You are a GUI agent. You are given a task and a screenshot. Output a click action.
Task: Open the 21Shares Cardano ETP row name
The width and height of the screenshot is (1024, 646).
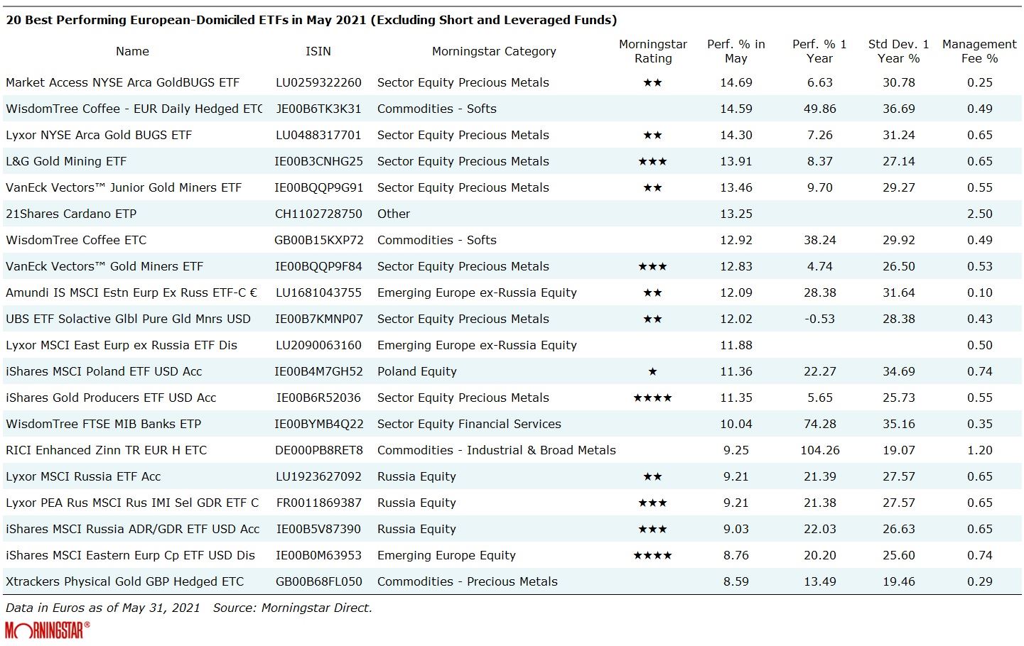pyautogui.click(x=71, y=214)
